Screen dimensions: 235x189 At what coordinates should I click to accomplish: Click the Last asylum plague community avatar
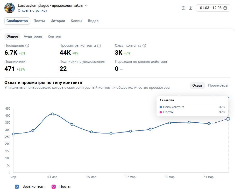(x=10, y=8)
